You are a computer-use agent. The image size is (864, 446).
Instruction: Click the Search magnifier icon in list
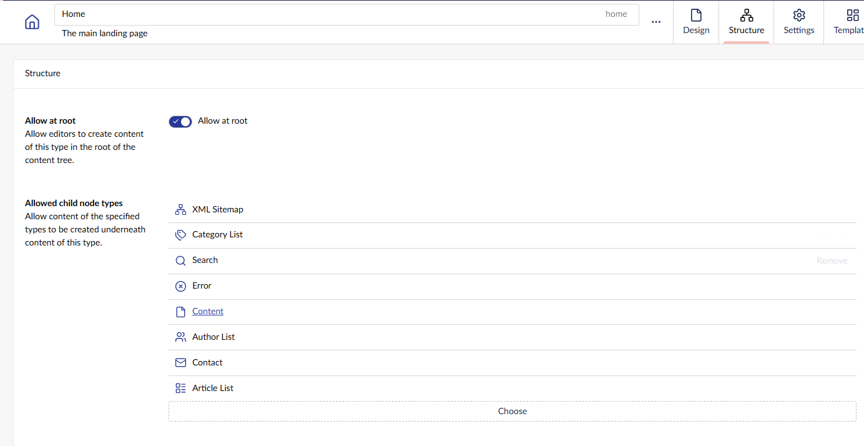[180, 260]
